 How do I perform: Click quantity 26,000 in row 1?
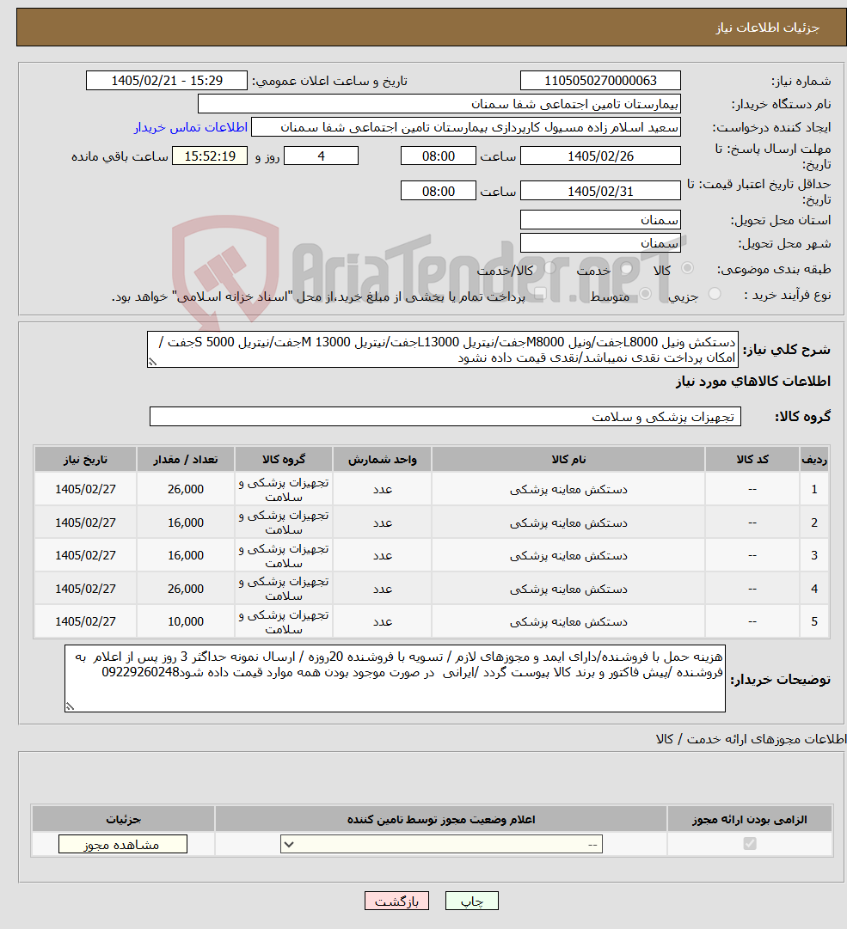(186, 489)
